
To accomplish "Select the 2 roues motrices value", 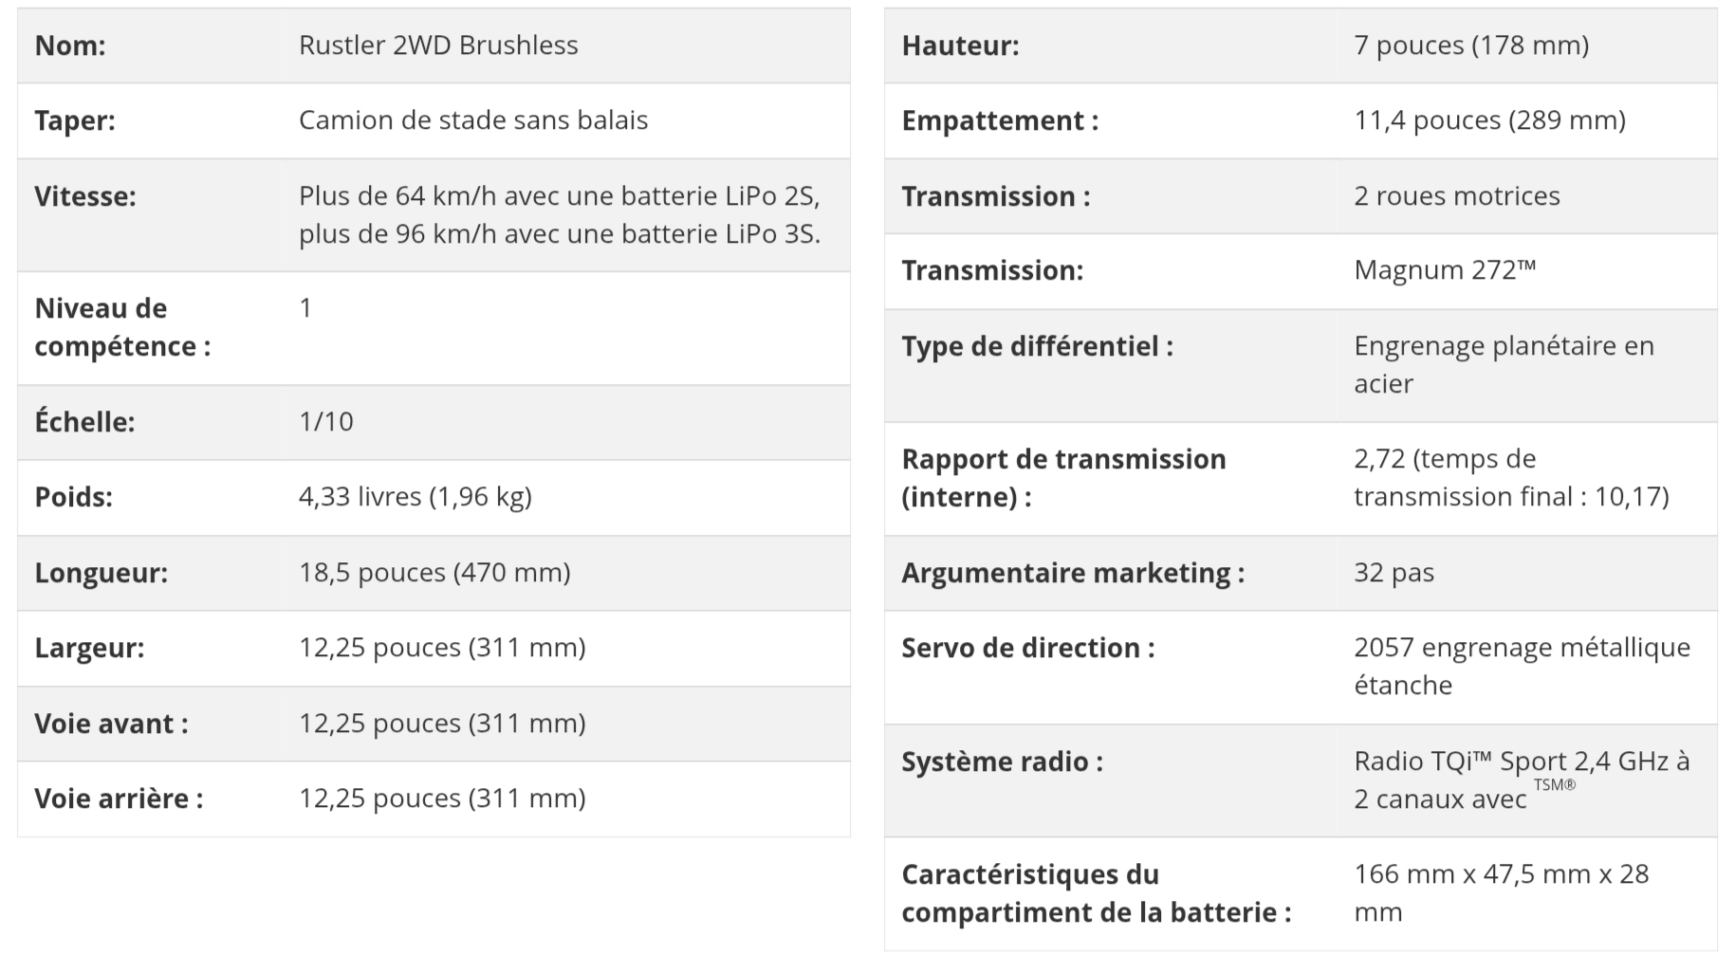I will point(1457,196).
